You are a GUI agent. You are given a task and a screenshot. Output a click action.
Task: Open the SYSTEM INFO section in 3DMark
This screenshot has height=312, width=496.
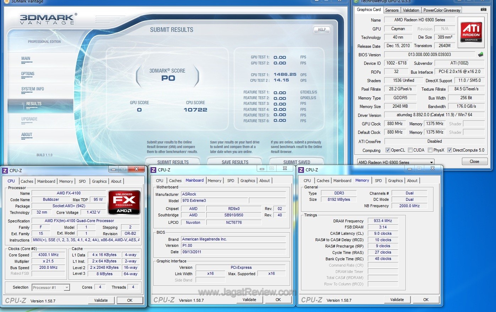pyautogui.click(x=33, y=89)
